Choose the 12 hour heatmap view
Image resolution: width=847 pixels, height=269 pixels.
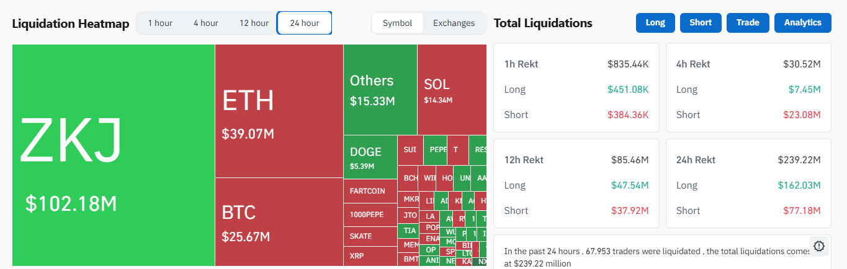tap(254, 23)
